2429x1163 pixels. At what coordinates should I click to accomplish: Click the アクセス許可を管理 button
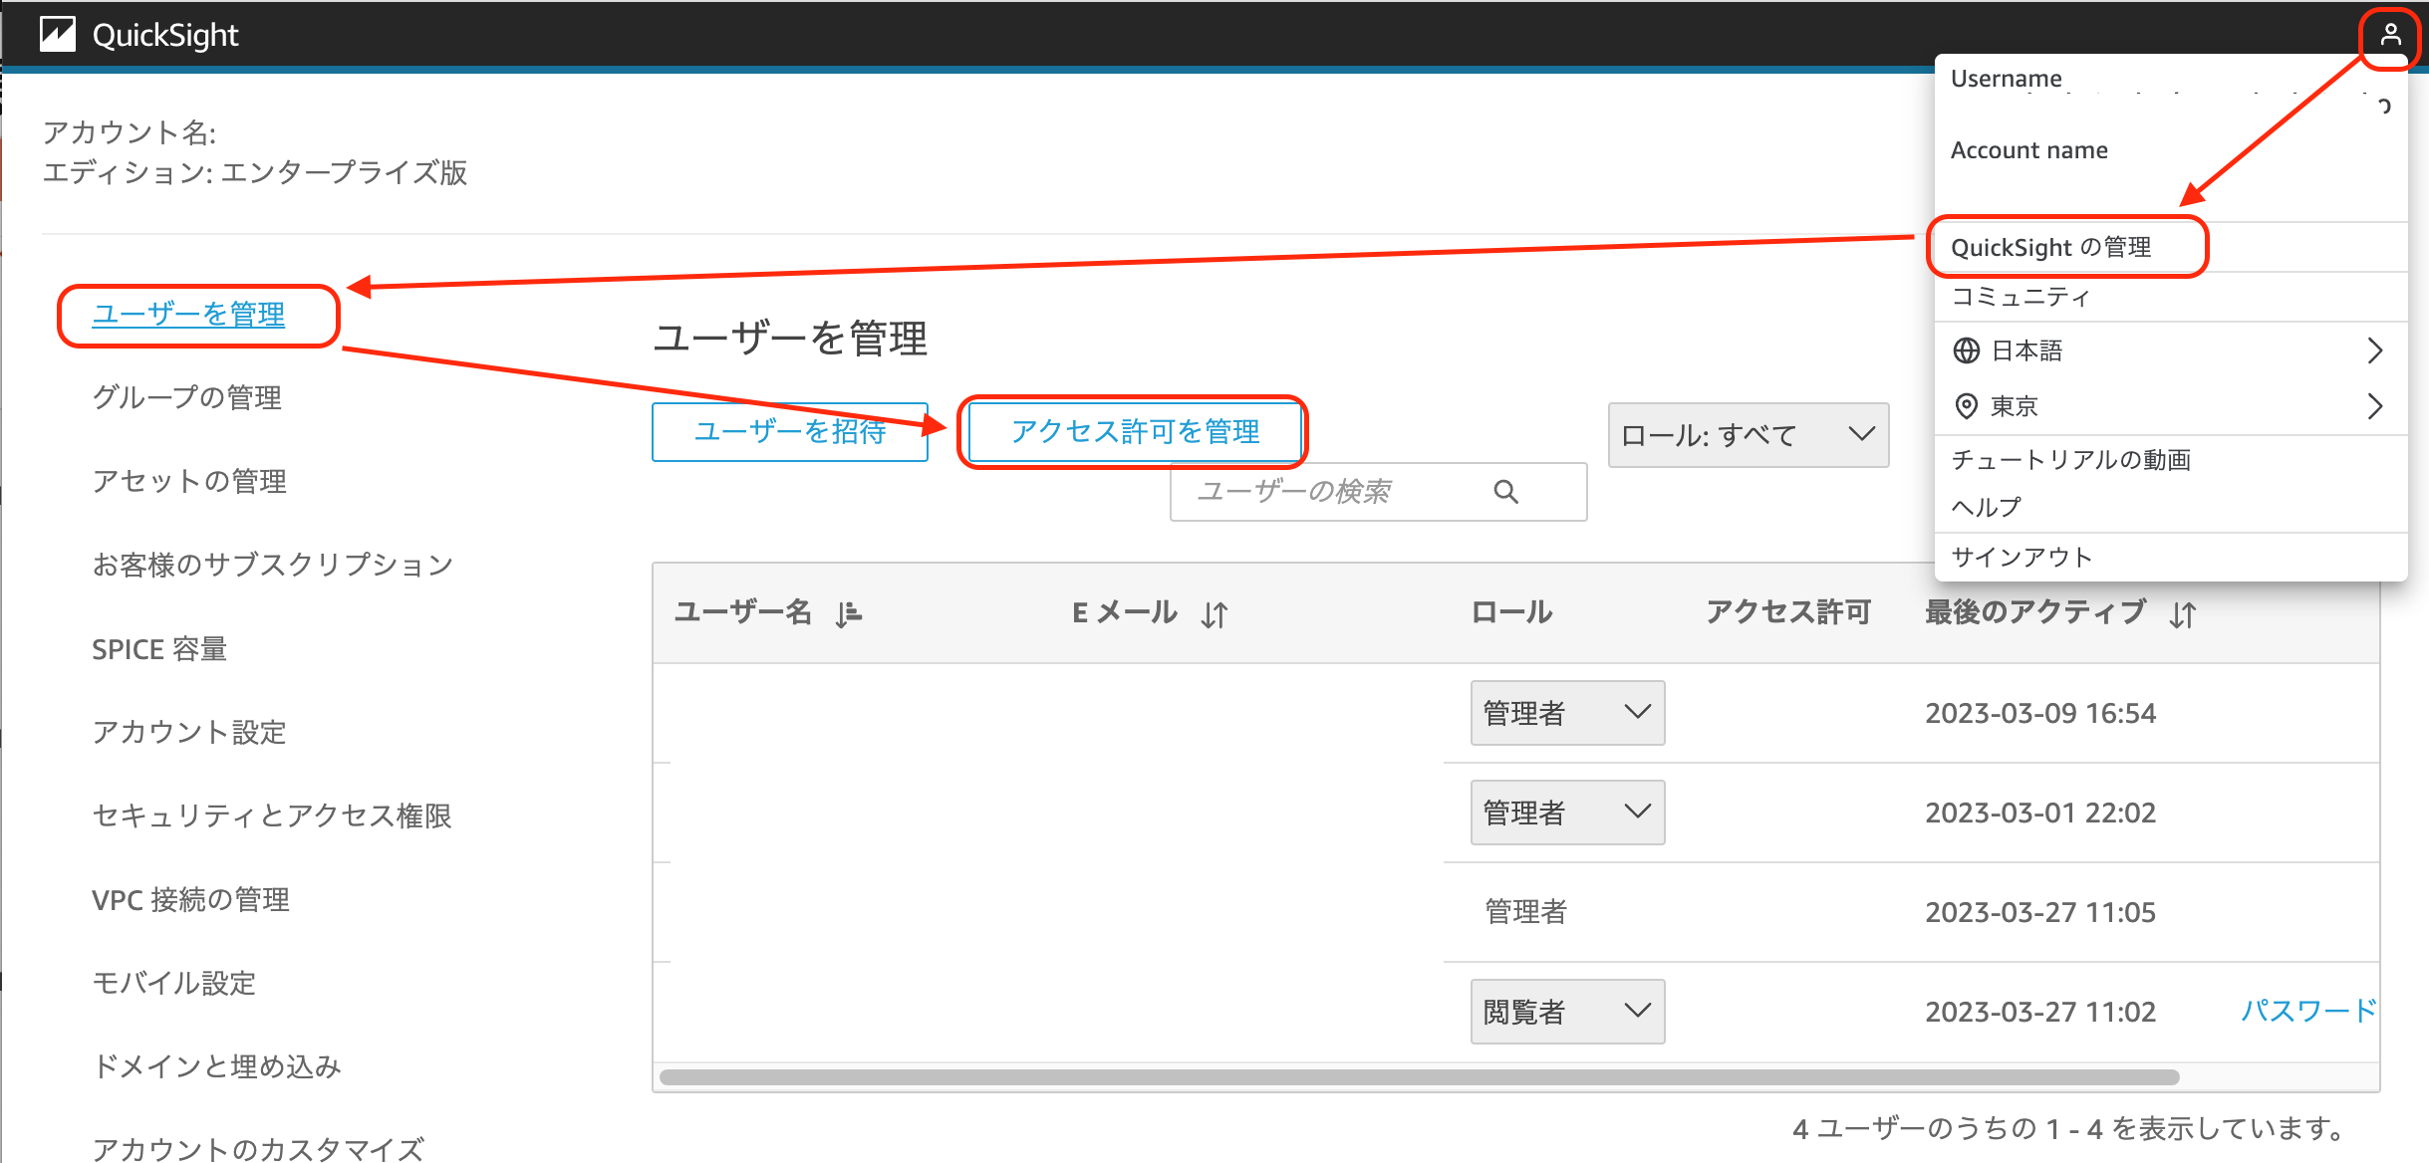pos(1134,432)
